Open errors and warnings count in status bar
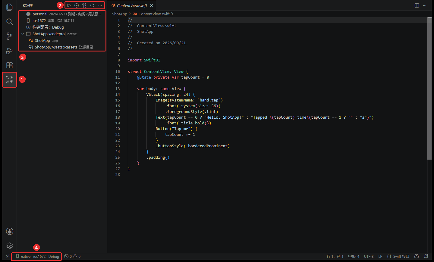Screen dimensions: 434x262 (72, 257)
